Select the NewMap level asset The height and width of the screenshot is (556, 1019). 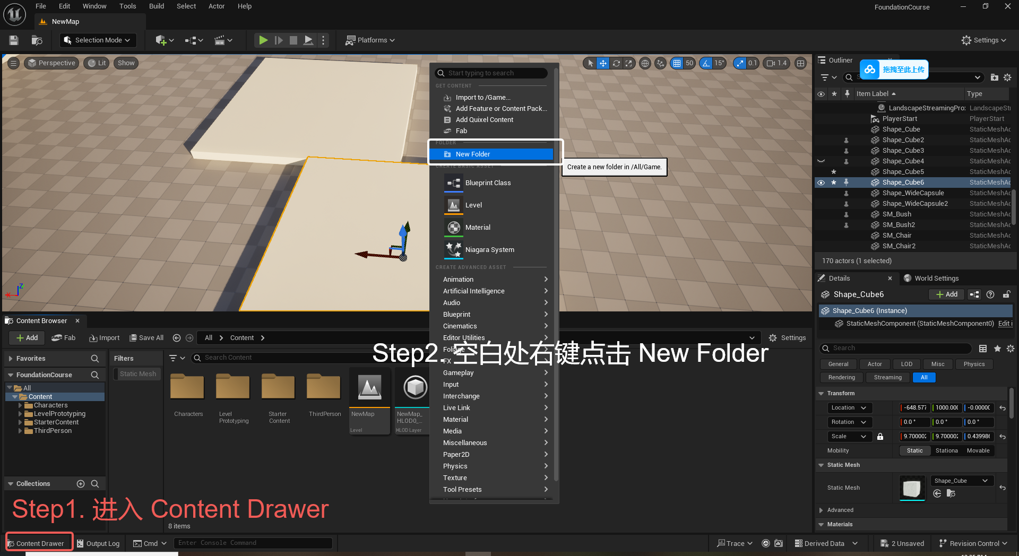click(369, 402)
